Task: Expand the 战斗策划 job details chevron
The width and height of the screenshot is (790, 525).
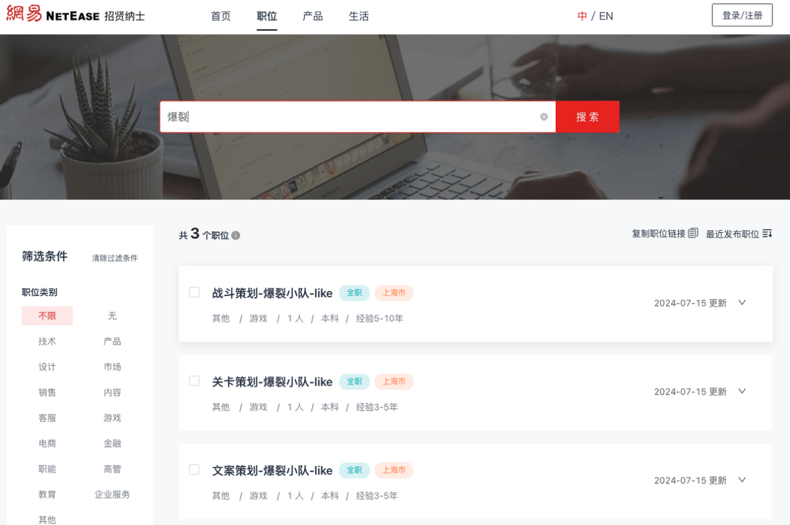Action: [x=742, y=303]
